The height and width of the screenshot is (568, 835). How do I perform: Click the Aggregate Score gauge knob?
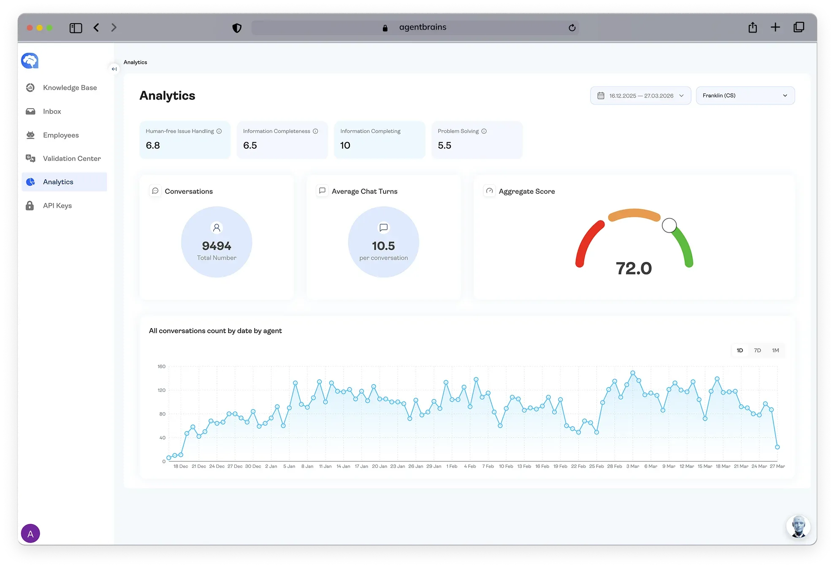point(669,226)
